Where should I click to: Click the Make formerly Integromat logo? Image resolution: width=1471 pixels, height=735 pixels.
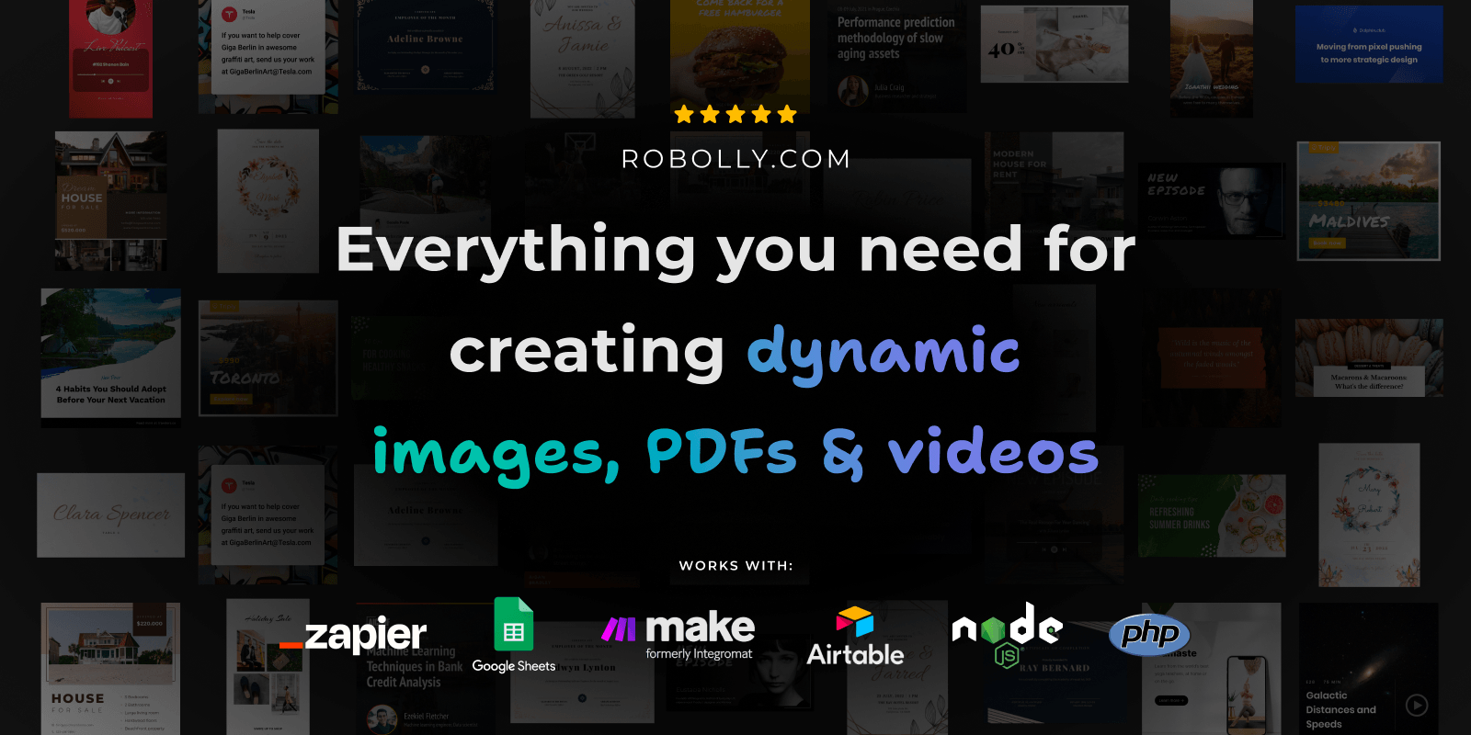[x=678, y=637]
